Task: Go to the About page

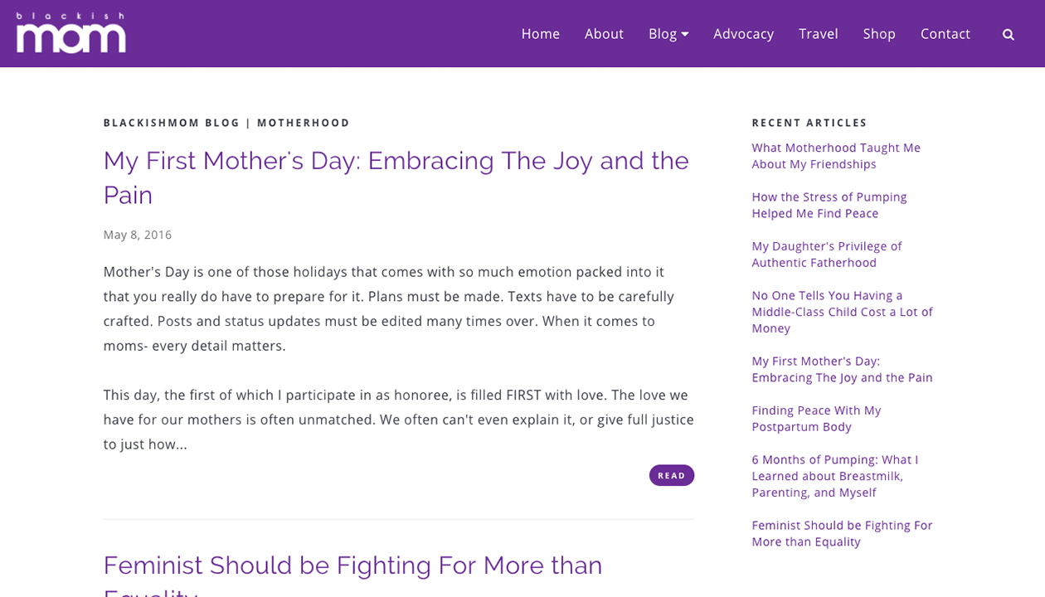Action: tap(604, 34)
